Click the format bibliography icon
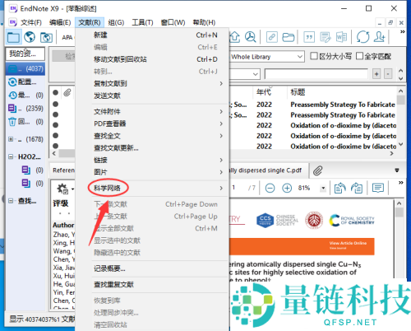The image size is (411, 331). [x=326, y=37]
